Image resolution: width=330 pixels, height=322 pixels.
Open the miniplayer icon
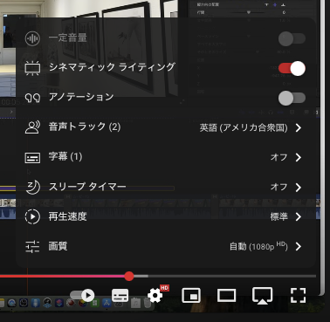pos(191,296)
